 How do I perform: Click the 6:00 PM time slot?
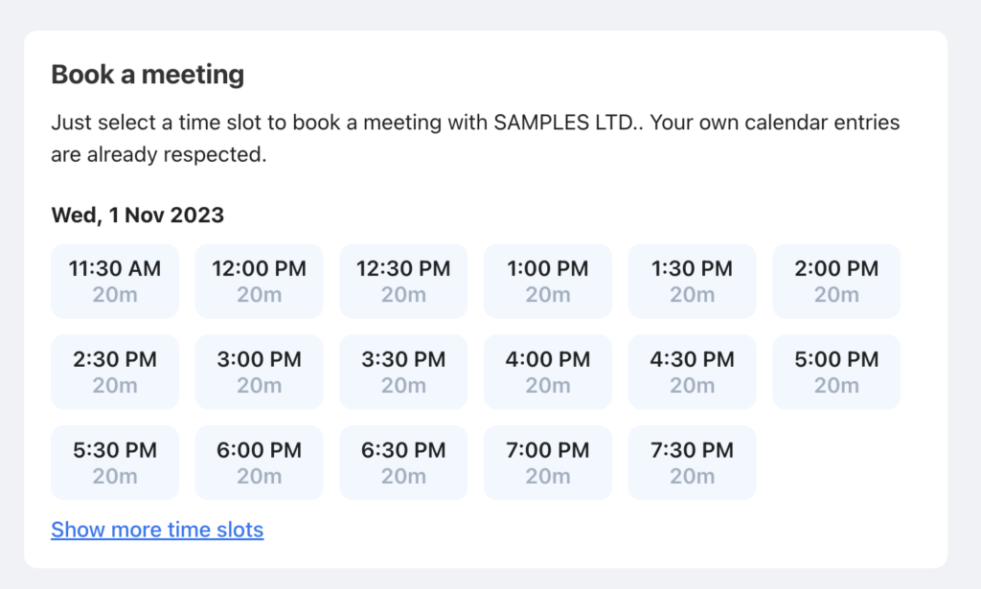click(x=260, y=463)
